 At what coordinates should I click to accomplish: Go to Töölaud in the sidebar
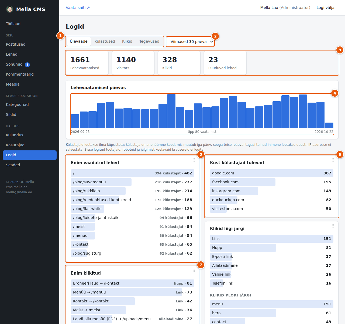coord(30,24)
